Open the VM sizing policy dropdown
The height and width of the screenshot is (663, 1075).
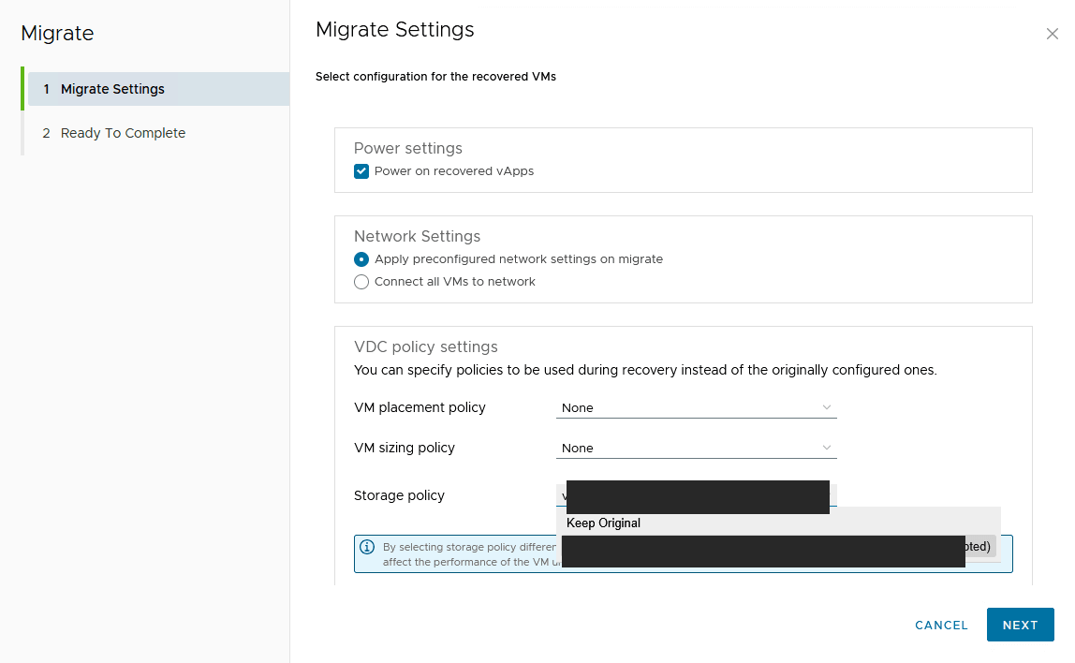point(696,449)
